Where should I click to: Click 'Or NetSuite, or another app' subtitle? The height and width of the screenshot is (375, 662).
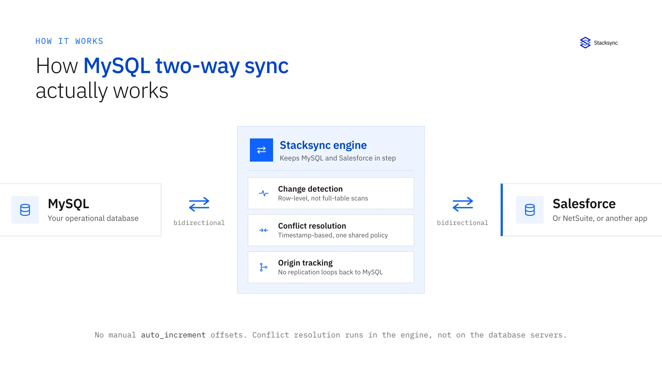point(600,218)
